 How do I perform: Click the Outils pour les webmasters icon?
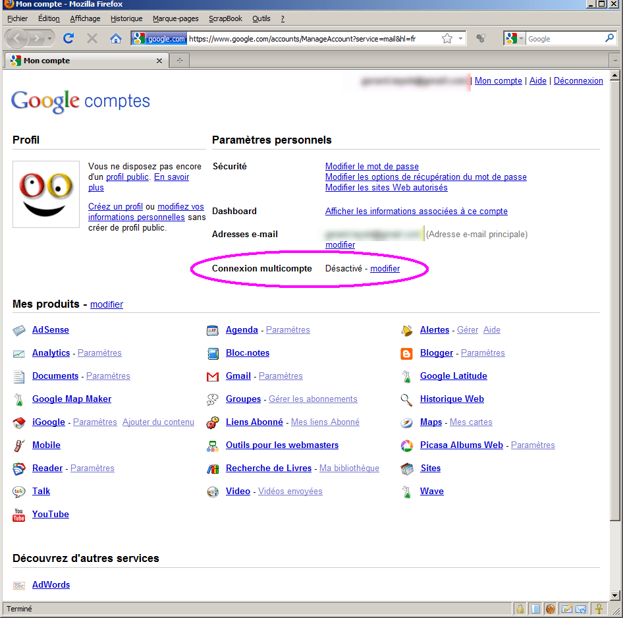tap(213, 445)
